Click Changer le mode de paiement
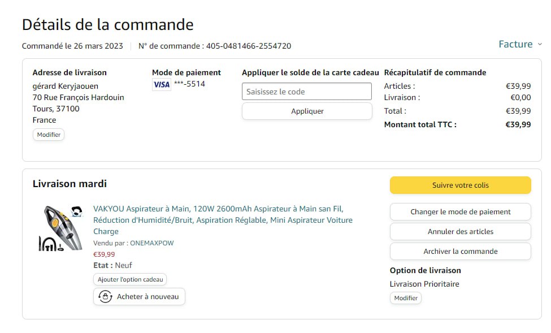Viewport: 551px width, 333px height. (x=460, y=212)
